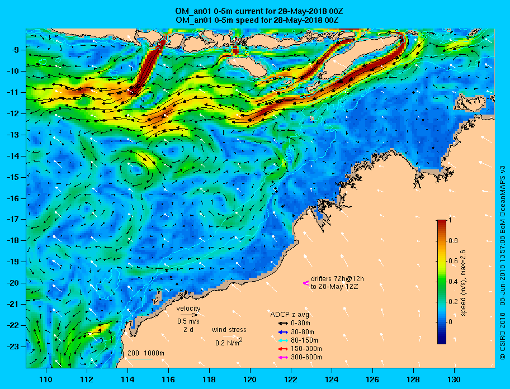510x389 pixels.
Task: Click the 'velocity' legend label
Action: pos(188,308)
